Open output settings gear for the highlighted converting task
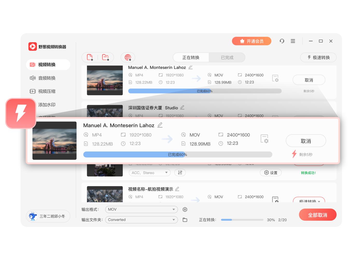This screenshot has height=259, width=363. point(264,139)
